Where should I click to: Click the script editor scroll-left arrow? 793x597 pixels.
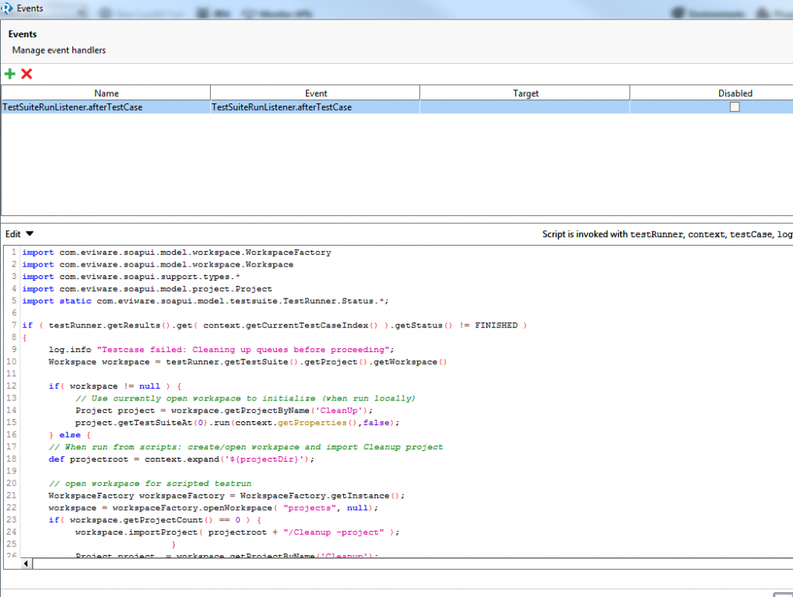tap(26, 563)
